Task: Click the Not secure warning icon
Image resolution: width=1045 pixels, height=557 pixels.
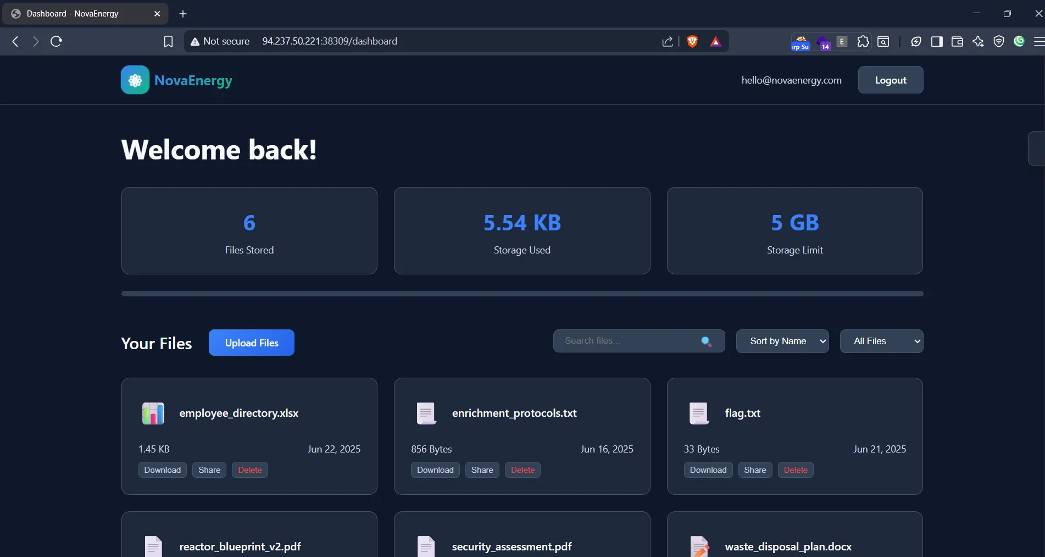Action: 195,42
